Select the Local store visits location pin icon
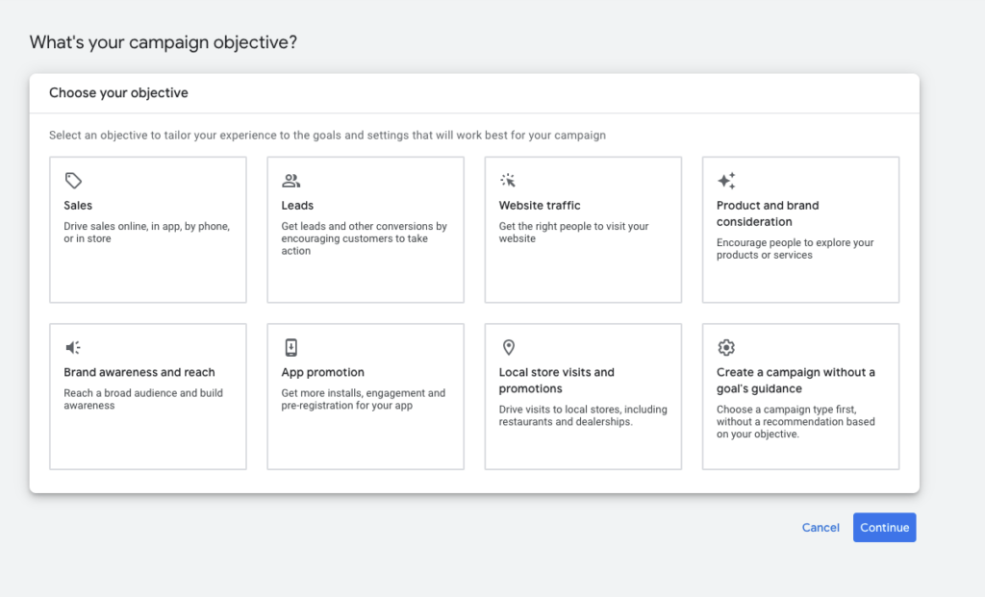 coord(509,346)
